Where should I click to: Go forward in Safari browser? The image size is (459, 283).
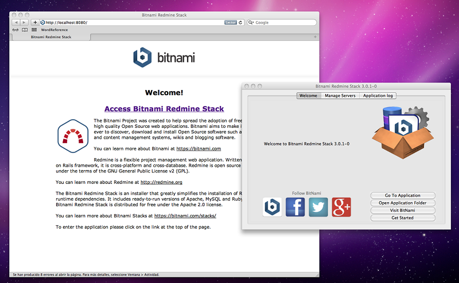coord(24,22)
